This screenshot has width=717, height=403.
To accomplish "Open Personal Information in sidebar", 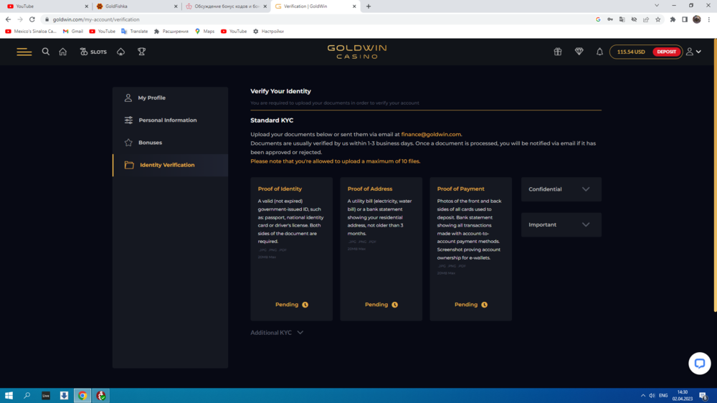I will 167,120.
